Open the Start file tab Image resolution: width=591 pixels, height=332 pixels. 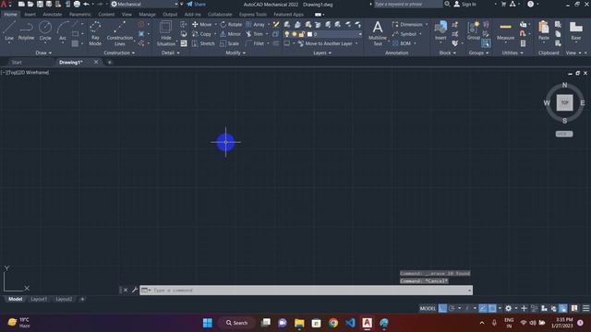17,63
